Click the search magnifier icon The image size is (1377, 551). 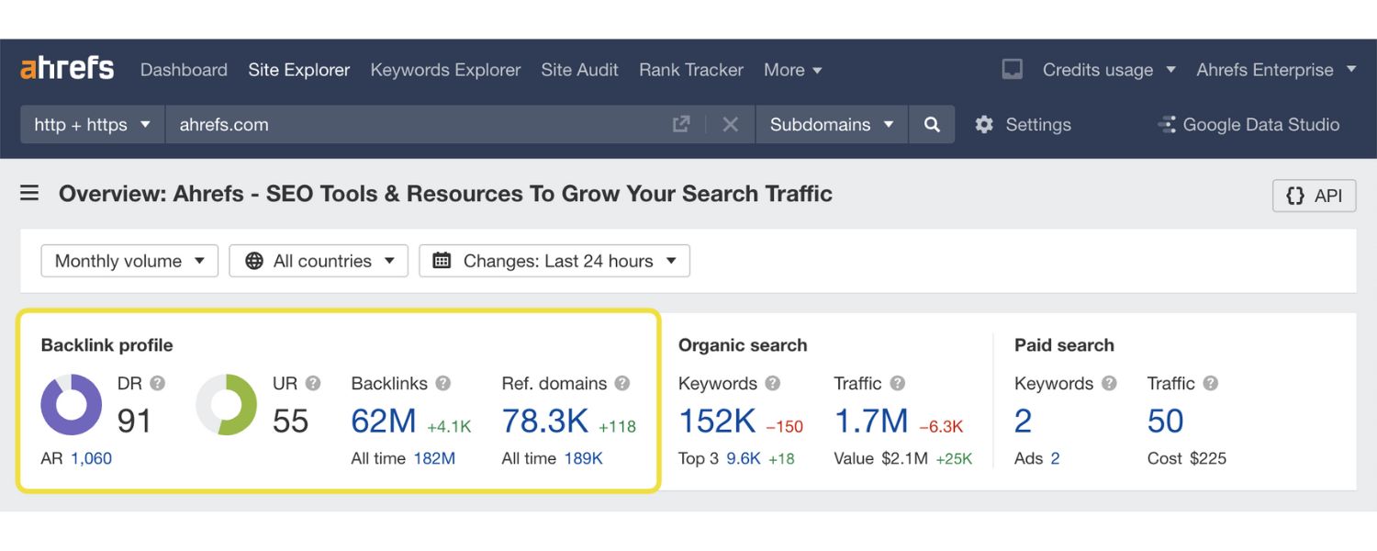tap(932, 124)
